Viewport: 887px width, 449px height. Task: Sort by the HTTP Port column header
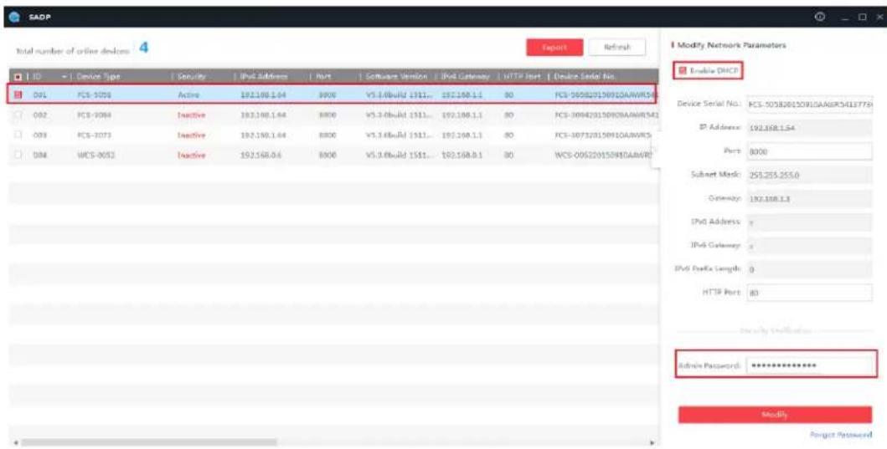coord(522,76)
